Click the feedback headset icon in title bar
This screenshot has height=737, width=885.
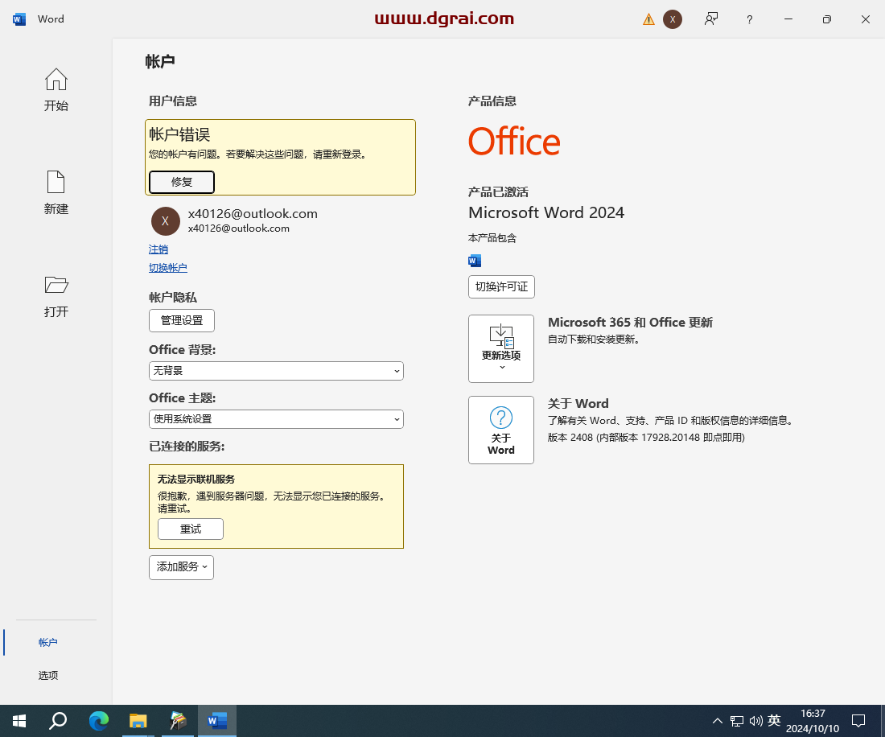click(x=711, y=19)
